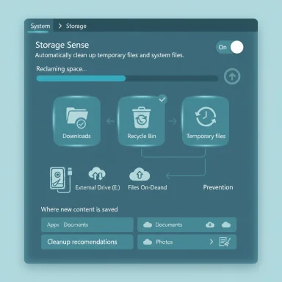282x282 pixels.
Task: Click the Reclaiming space progress bar
Action: pos(127,79)
